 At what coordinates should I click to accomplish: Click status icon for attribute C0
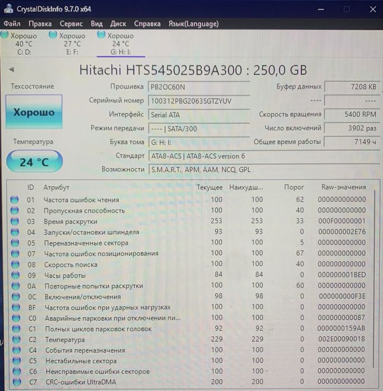point(16,318)
